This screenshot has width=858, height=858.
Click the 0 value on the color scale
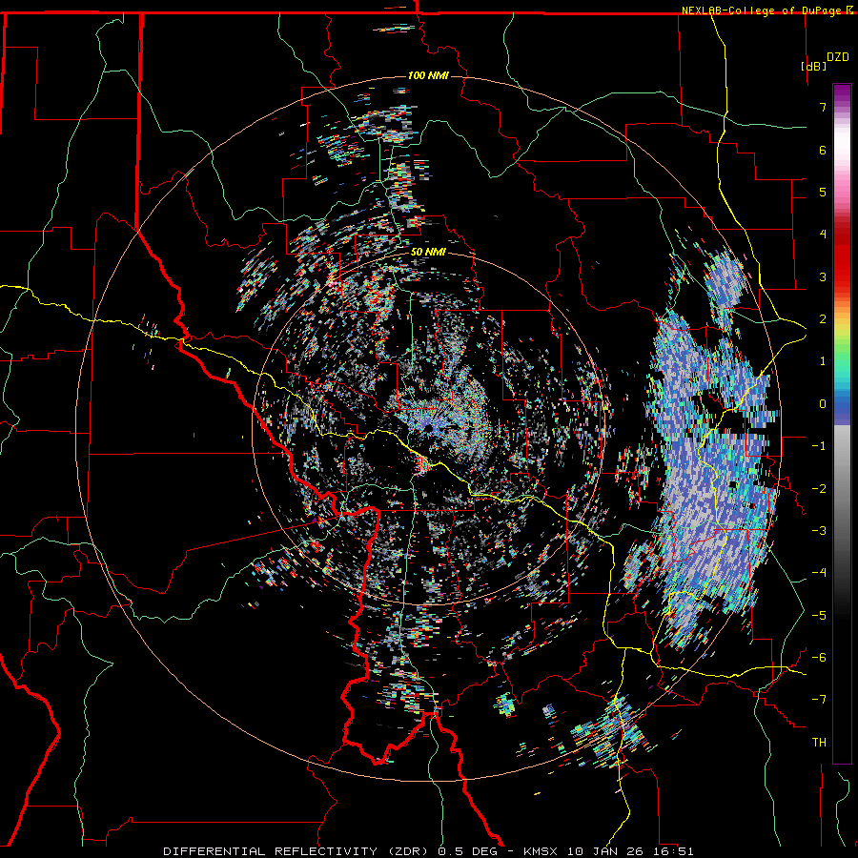pyautogui.click(x=823, y=404)
